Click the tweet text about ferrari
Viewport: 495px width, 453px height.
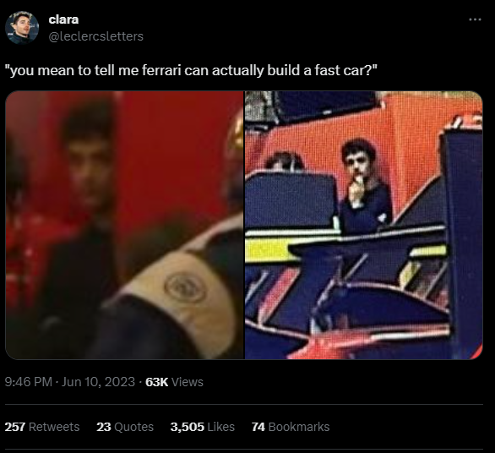pyautogui.click(x=191, y=70)
